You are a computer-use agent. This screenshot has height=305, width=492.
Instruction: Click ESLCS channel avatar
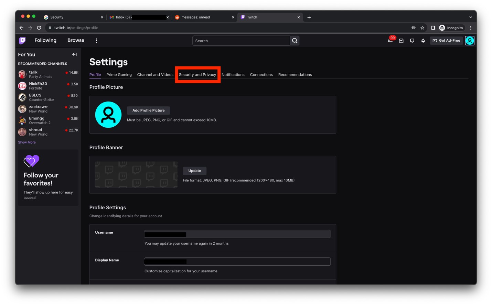(22, 97)
